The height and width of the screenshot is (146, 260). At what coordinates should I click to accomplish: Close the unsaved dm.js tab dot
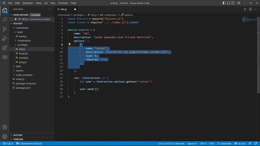click(x=75, y=9)
